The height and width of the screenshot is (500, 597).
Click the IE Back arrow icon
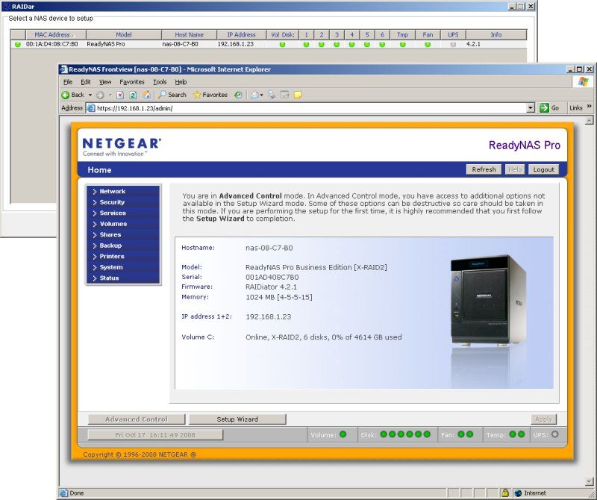66,95
